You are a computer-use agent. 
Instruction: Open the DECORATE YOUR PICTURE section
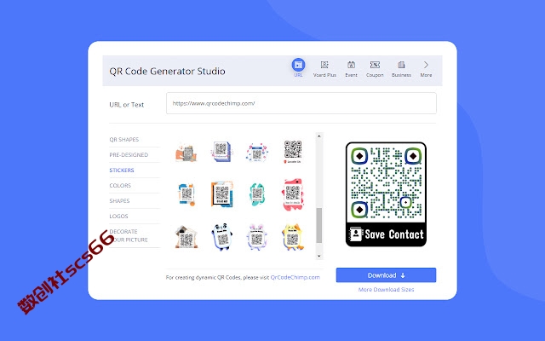[x=129, y=235]
